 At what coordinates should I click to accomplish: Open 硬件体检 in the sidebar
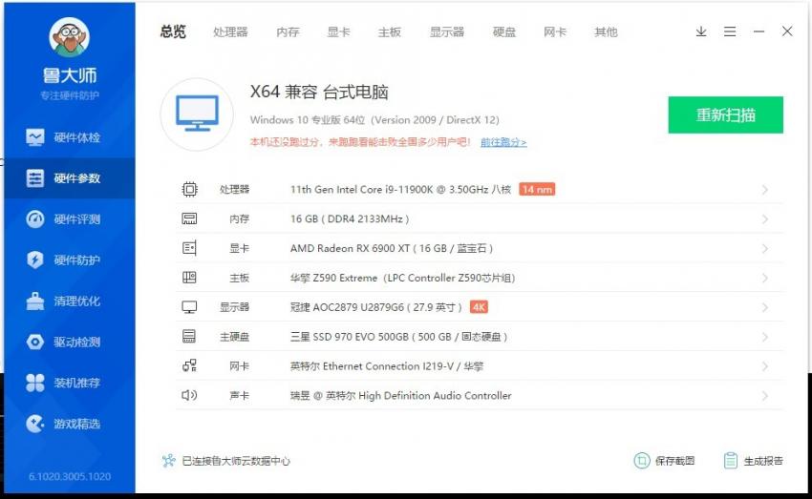tap(70, 137)
